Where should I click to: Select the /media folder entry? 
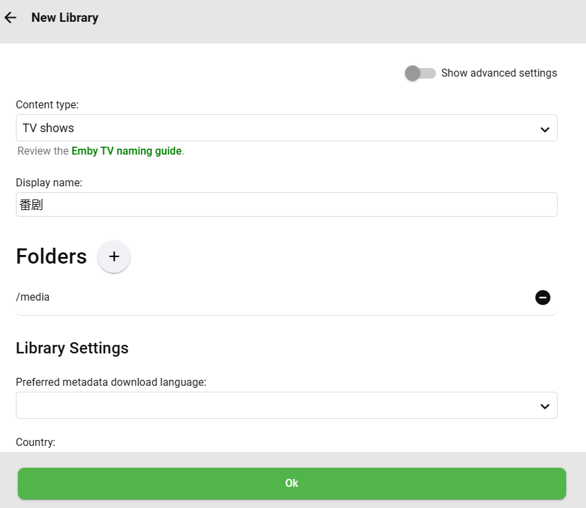tap(33, 297)
